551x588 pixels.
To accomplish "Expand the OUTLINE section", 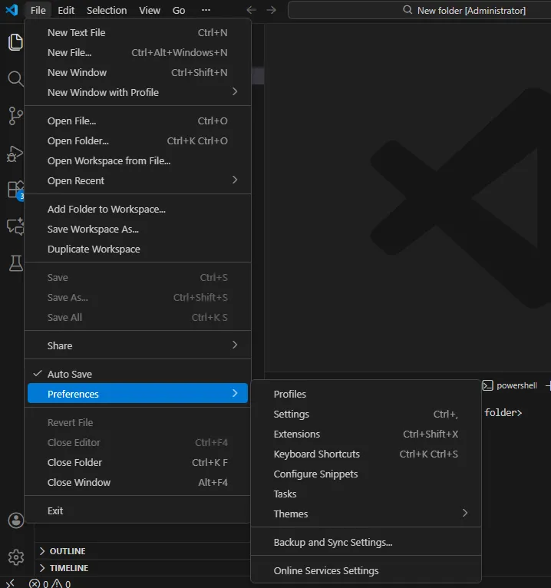I will pos(63,551).
